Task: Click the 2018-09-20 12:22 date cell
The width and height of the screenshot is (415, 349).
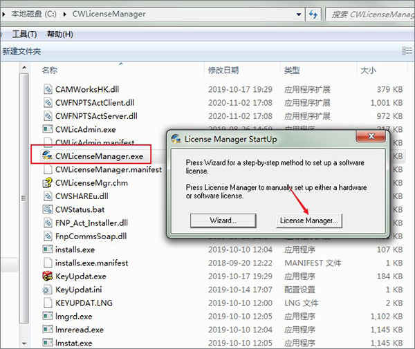Action: [x=240, y=263]
